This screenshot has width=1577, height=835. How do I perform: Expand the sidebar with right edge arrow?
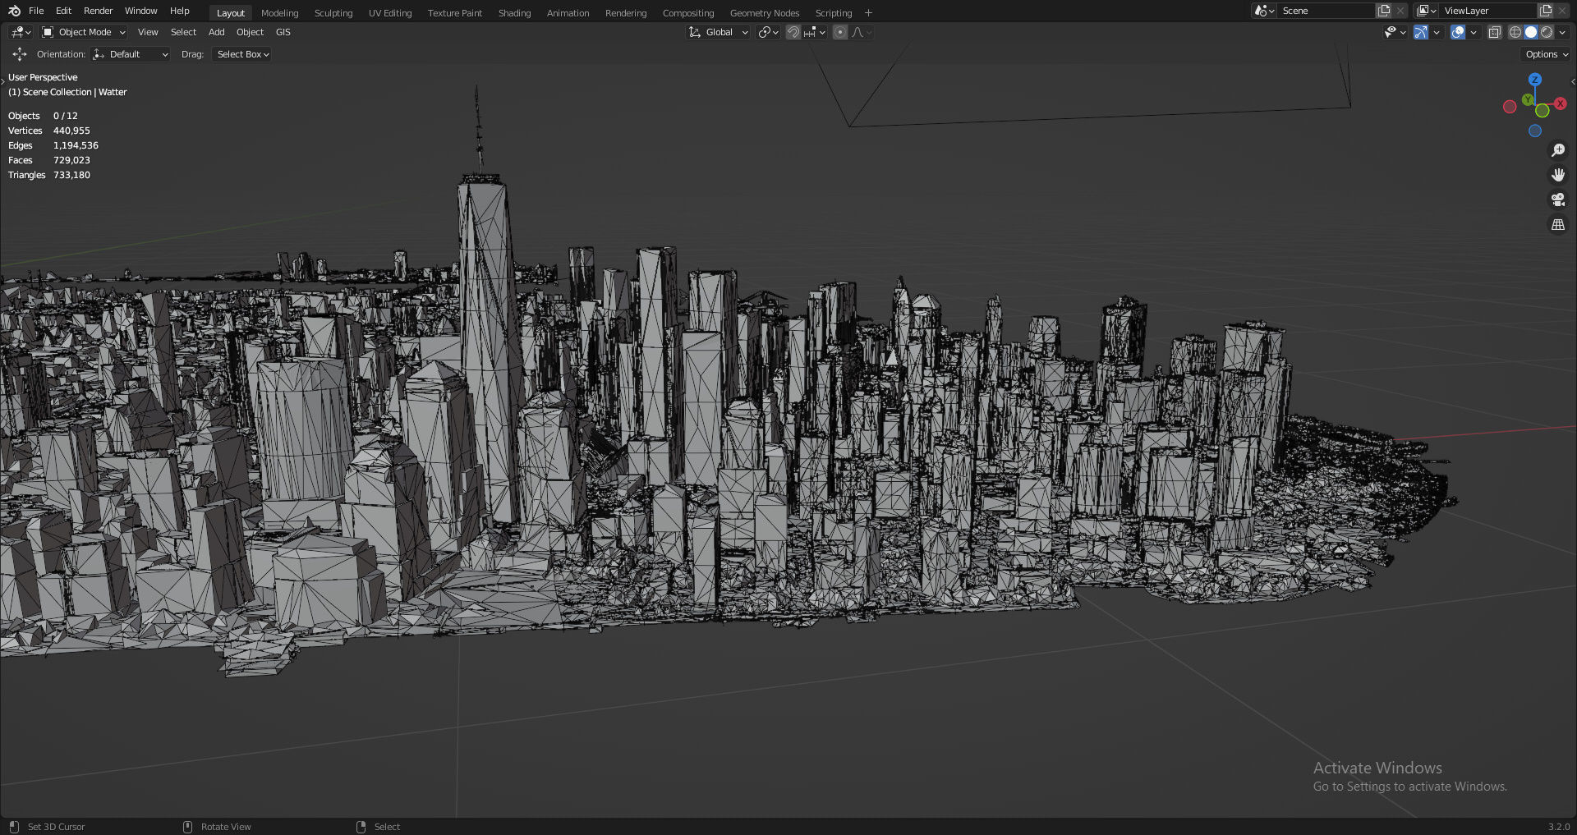click(1572, 81)
